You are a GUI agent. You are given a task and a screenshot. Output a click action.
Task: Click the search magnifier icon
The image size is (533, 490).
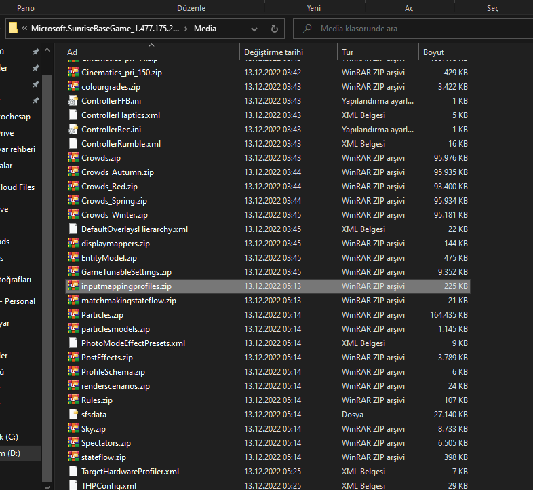307,29
